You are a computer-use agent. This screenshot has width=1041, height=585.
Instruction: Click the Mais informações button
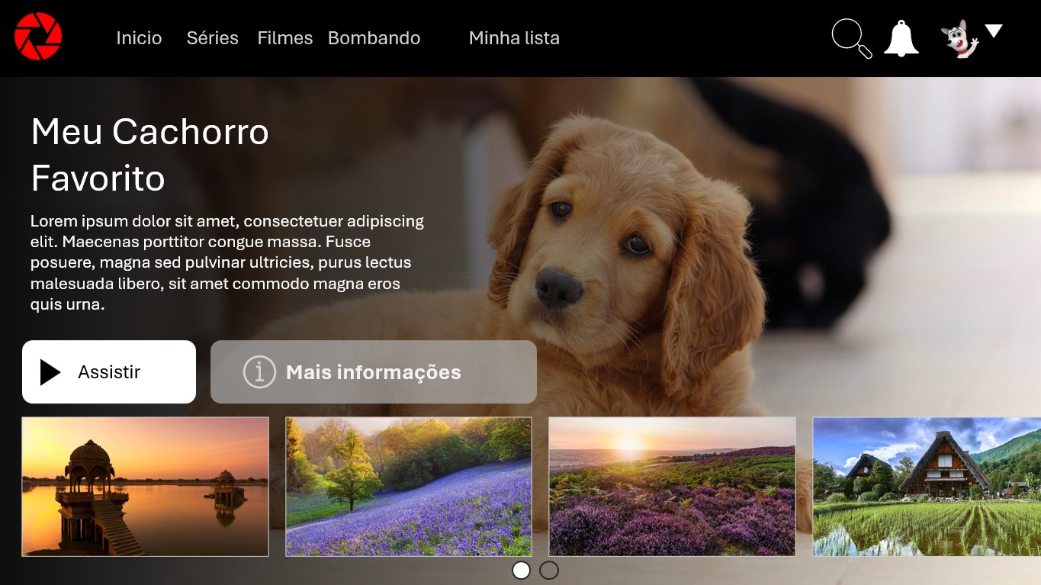(x=374, y=372)
